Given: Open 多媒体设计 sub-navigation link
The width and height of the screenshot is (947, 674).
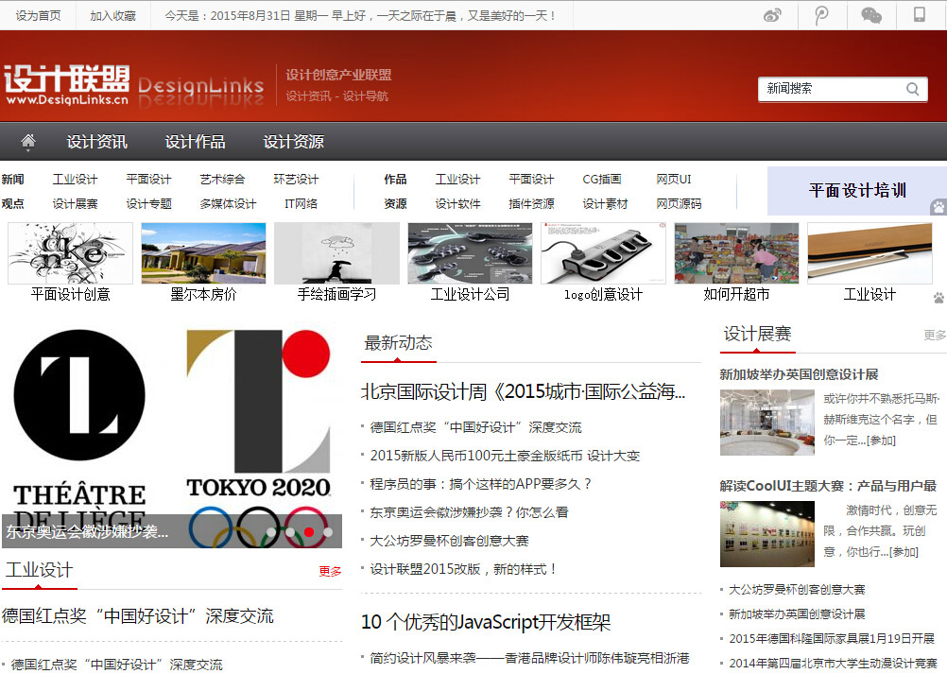Looking at the screenshot, I should click(x=228, y=204).
